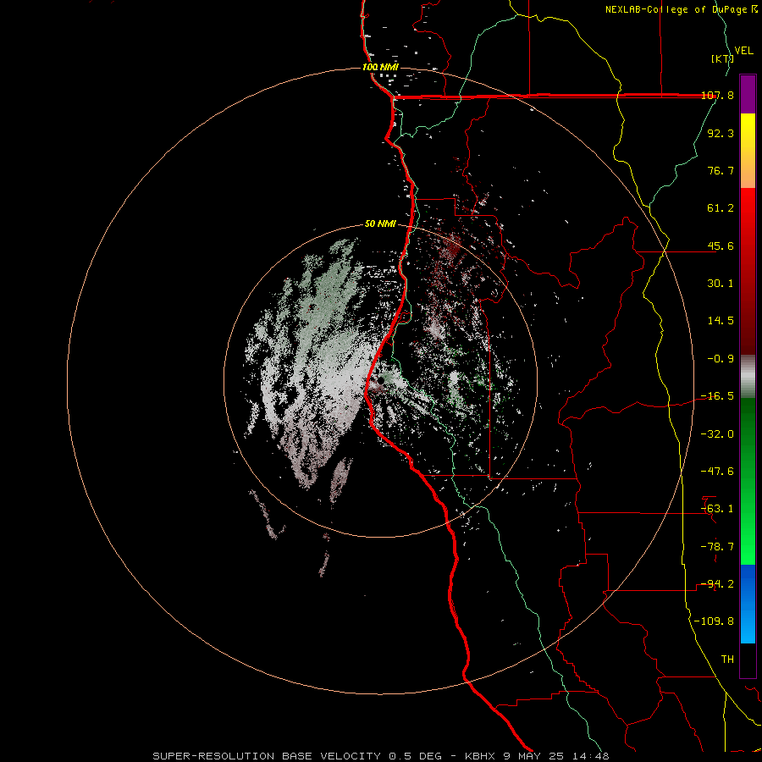The height and width of the screenshot is (762, 762).
Task: Click the 92.3 scale value
Action: 721,133
